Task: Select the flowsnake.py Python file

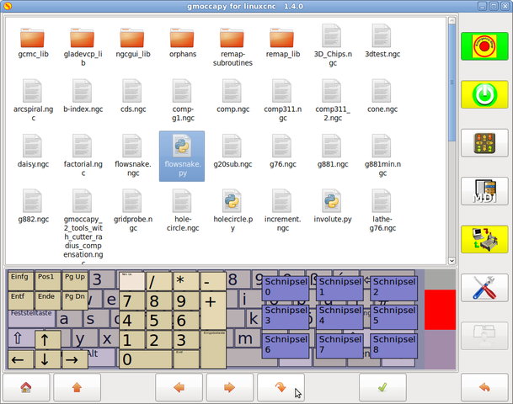Action: click(182, 157)
